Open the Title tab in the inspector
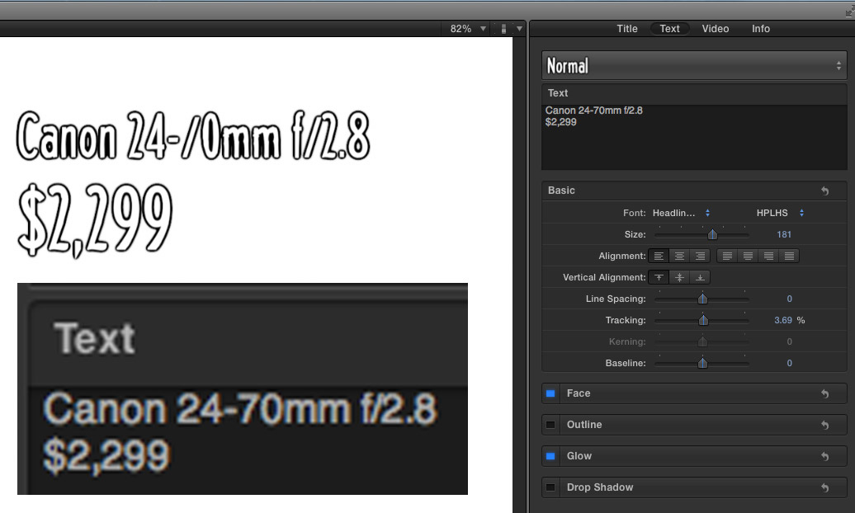 coord(626,28)
